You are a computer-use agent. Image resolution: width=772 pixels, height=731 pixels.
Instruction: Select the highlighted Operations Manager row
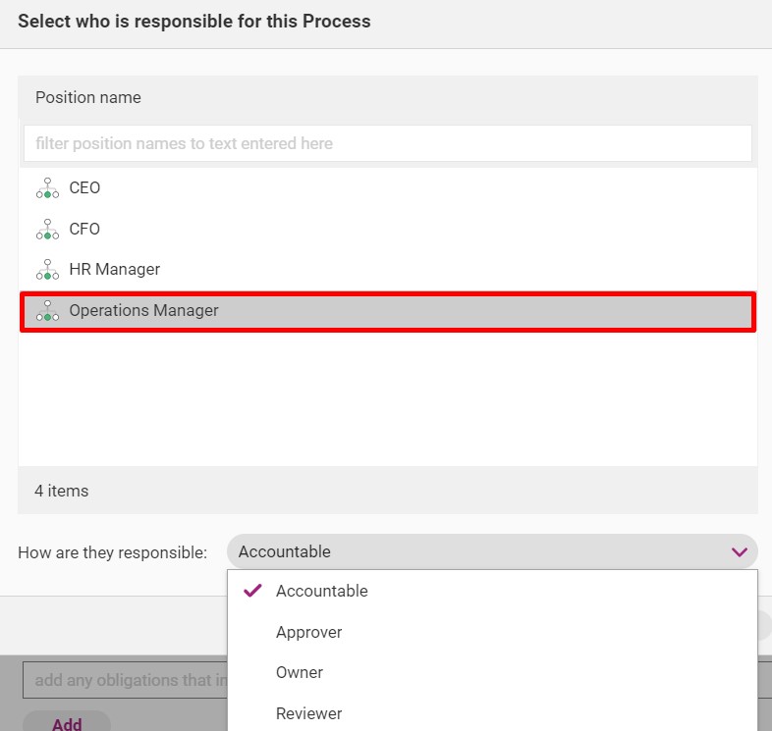tap(388, 311)
